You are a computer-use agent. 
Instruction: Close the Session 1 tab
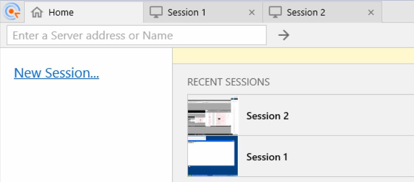[252, 12]
